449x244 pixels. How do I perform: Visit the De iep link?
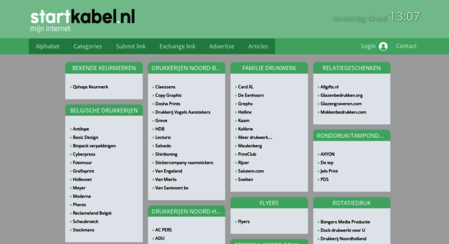tap(326, 163)
